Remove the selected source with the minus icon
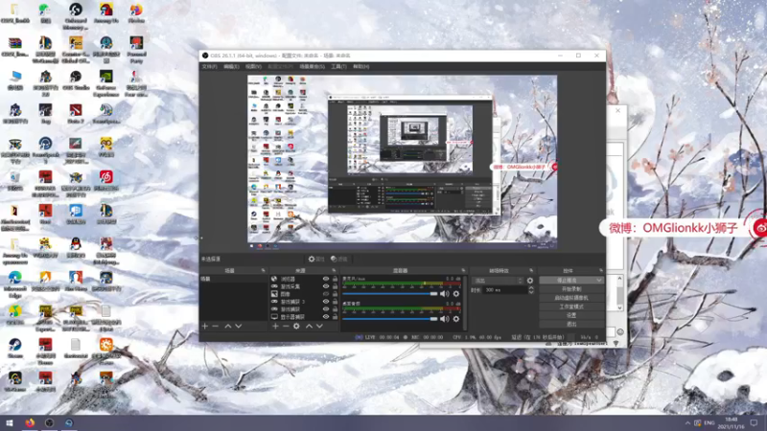The image size is (767, 431). click(x=286, y=326)
